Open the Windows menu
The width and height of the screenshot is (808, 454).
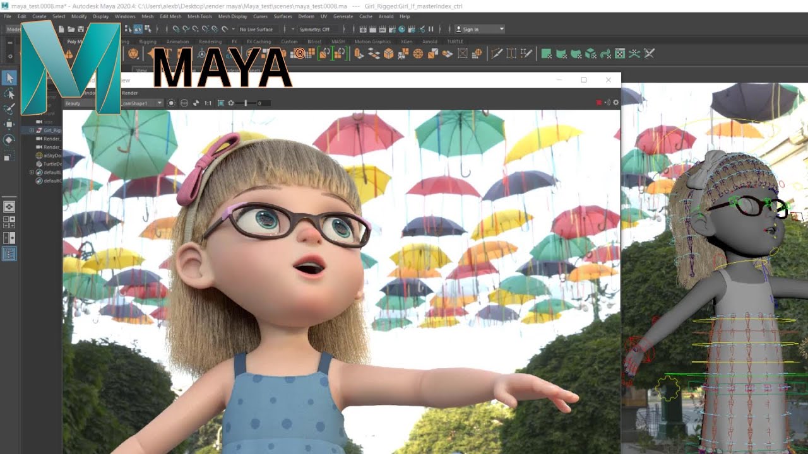pyautogui.click(x=125, y=16)
